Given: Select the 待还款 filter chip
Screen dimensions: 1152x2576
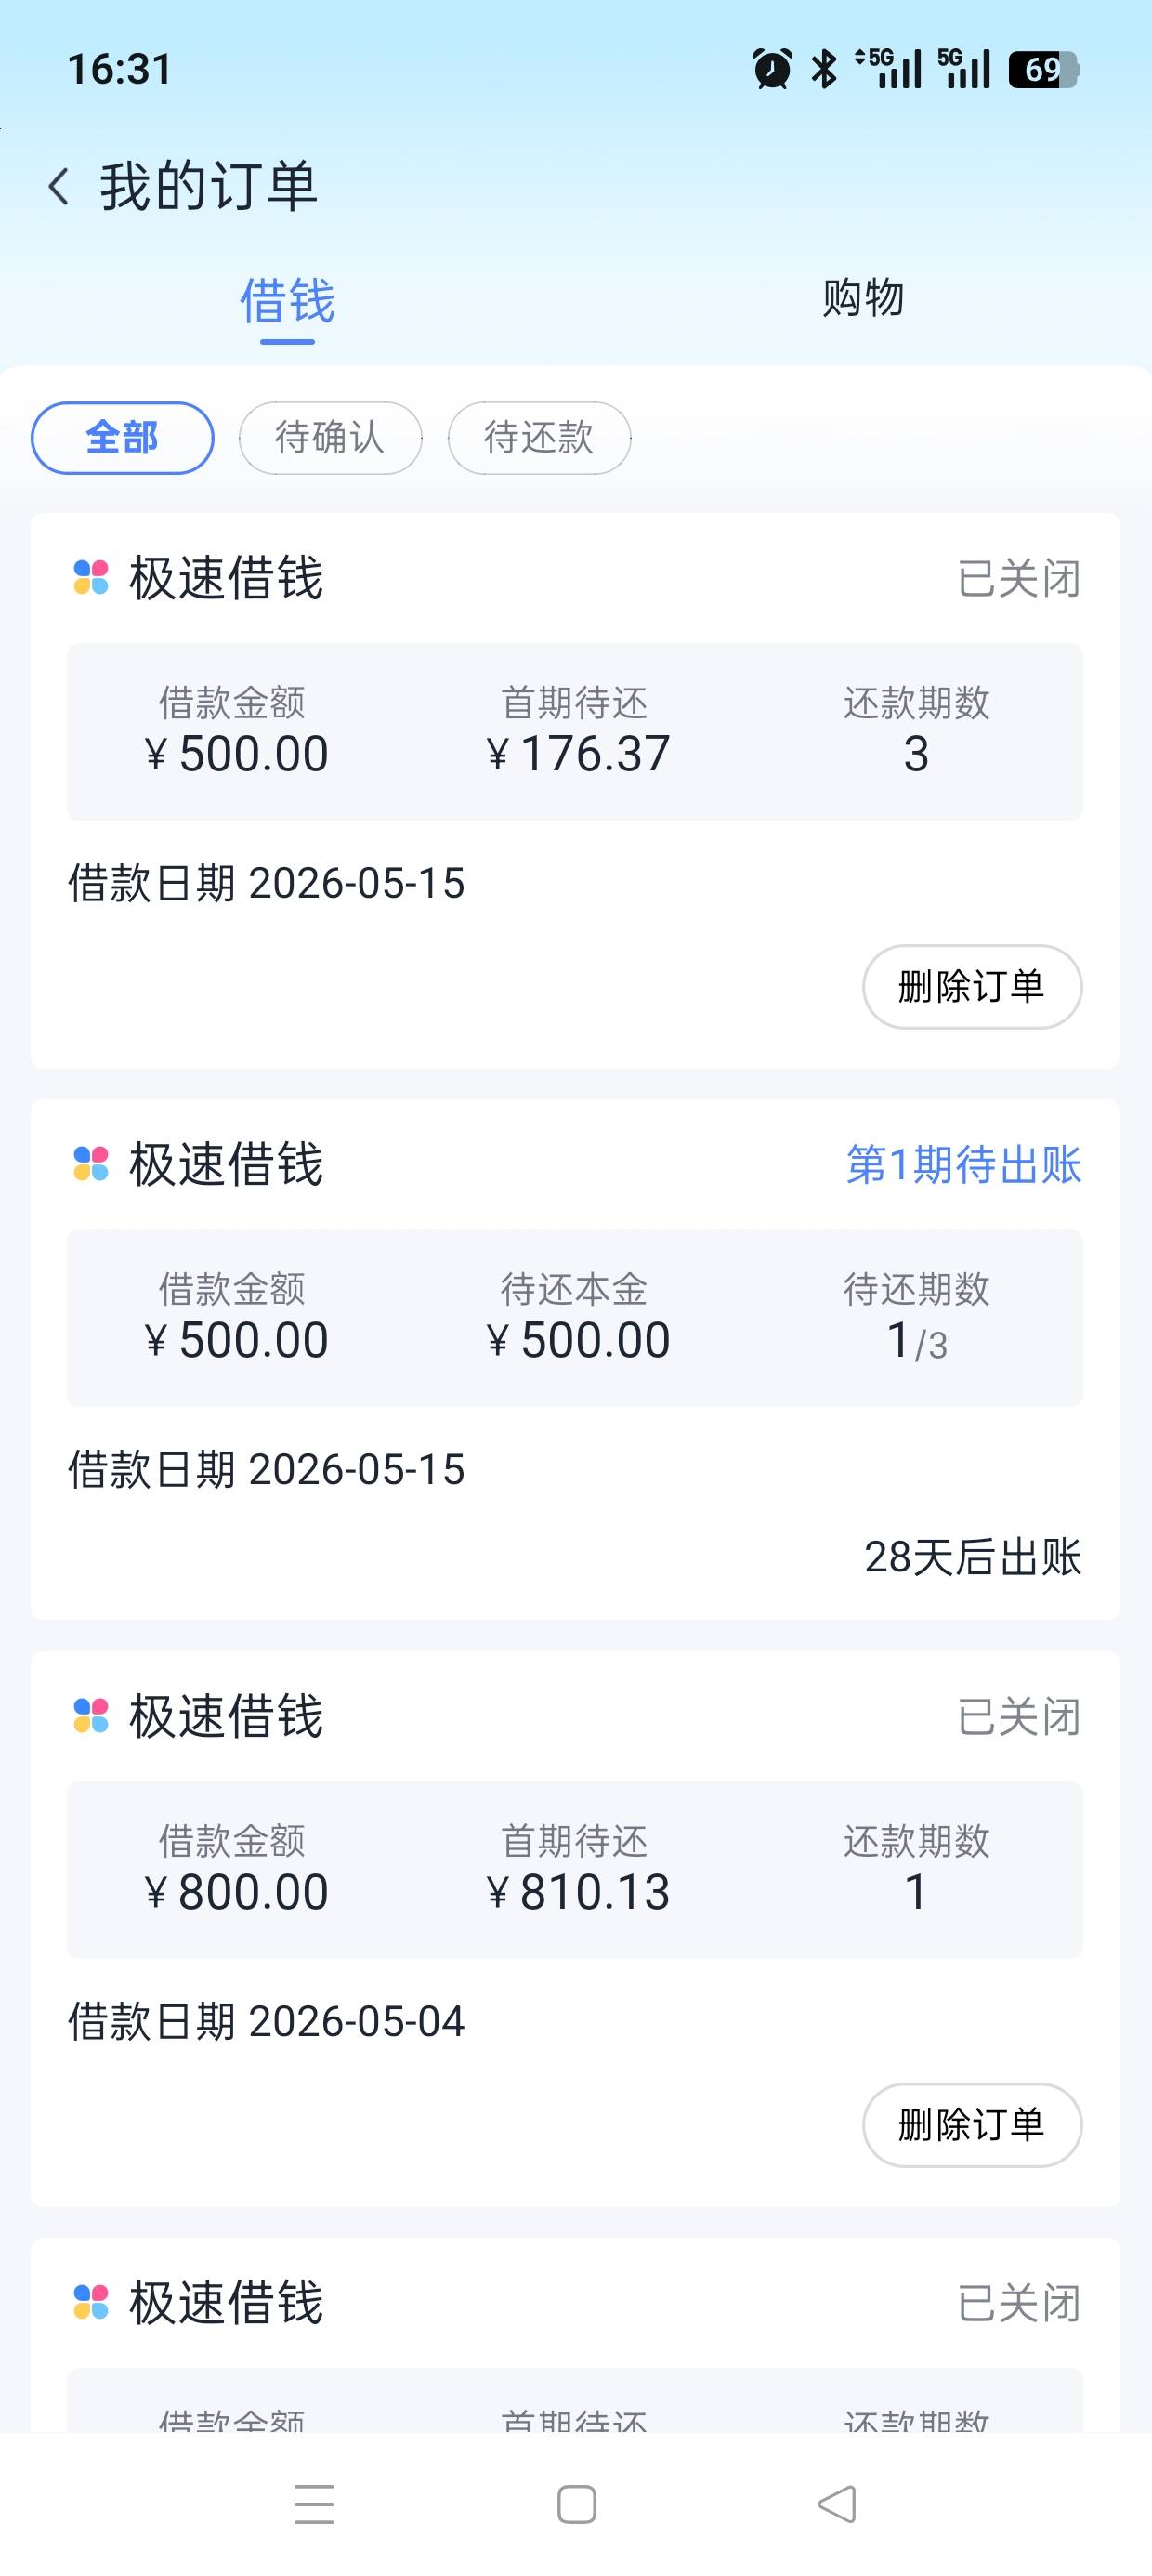Looking at the screenshot, I should pos(539,438).
